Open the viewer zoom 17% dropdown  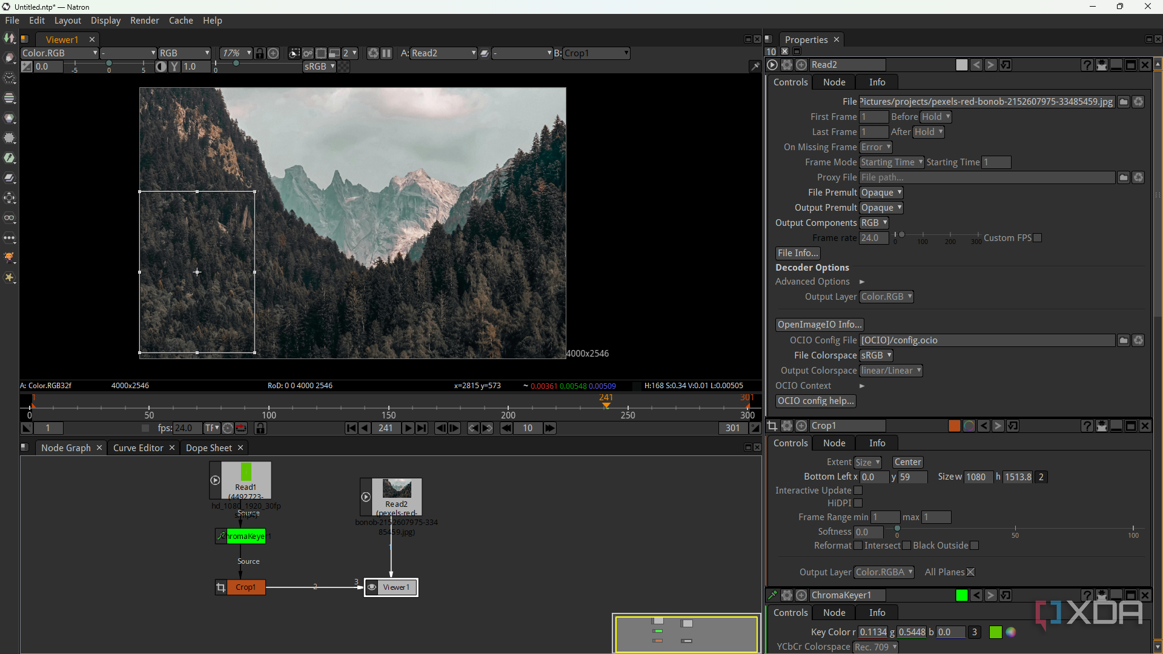[236, 53]
